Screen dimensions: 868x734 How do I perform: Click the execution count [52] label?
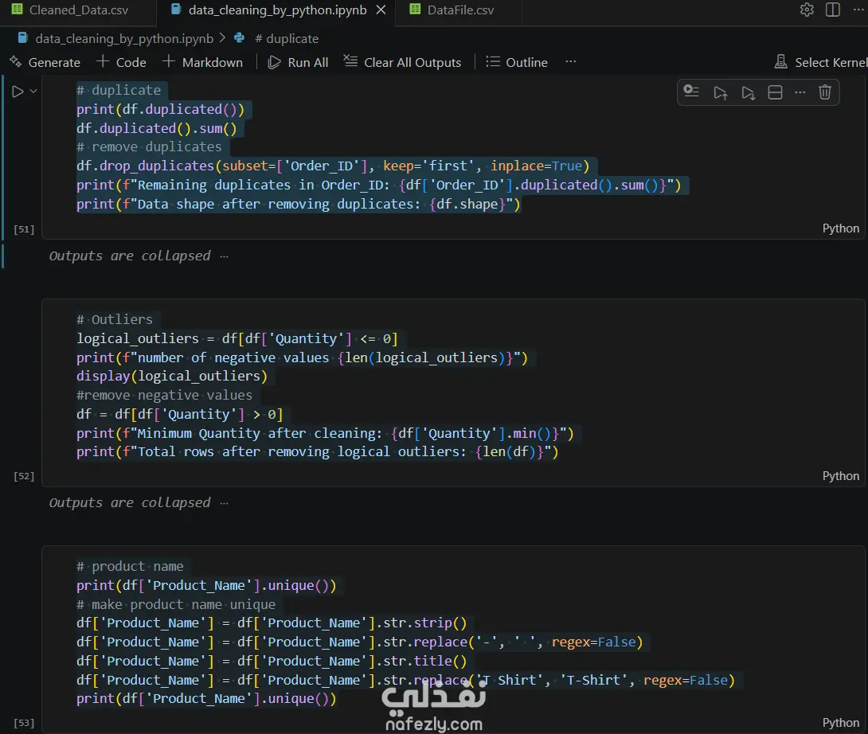pos(24,476)
